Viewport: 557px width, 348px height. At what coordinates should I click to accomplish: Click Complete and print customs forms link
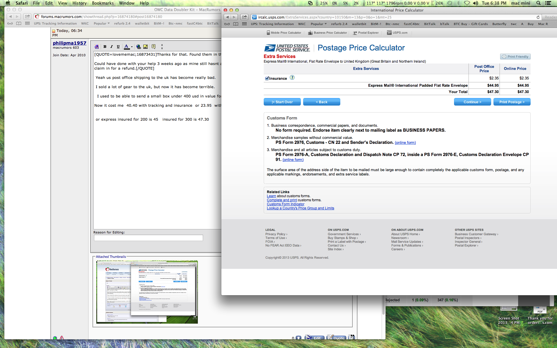282,200
